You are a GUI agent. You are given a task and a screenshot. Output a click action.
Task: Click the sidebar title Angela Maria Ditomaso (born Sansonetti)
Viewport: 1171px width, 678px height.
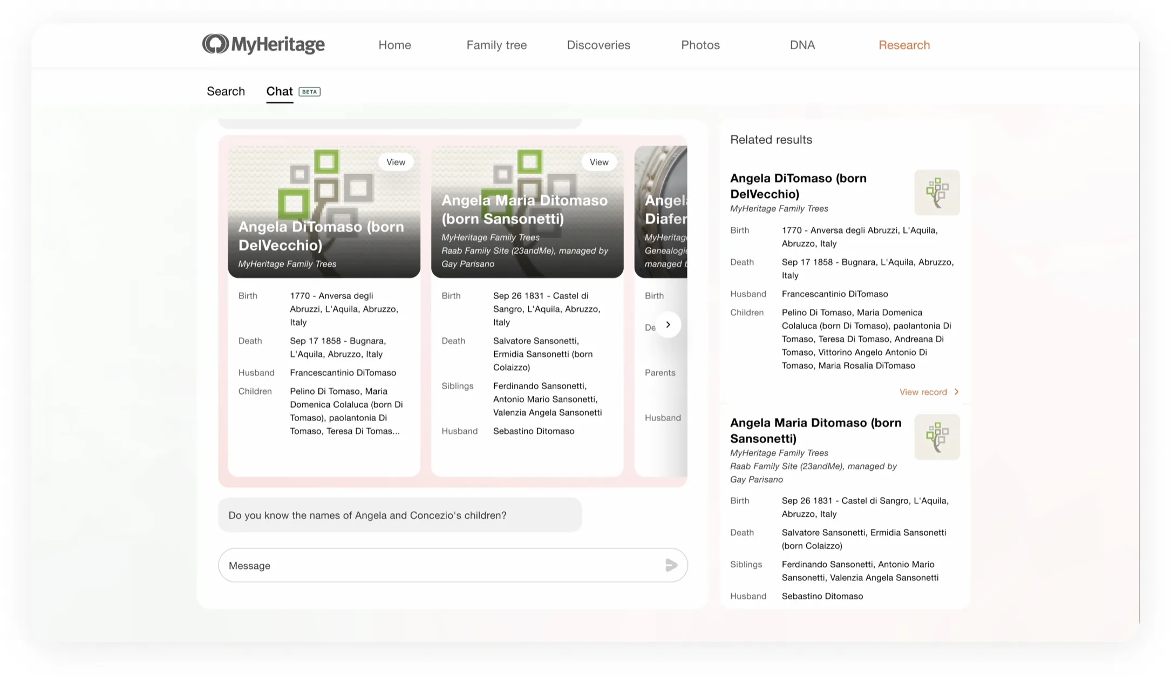click(x=815, y=430)
